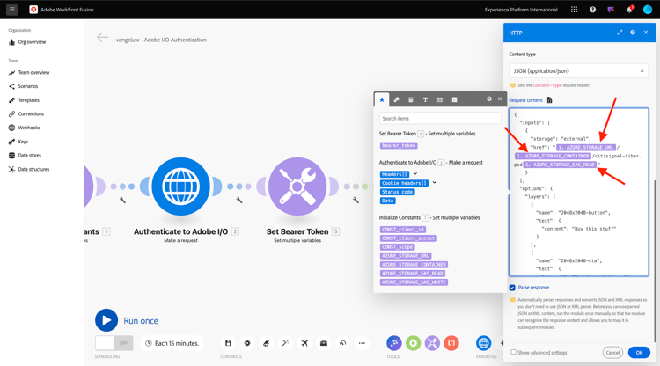
Task: Click the Request content link label
Action: click(x=525, y=100)
